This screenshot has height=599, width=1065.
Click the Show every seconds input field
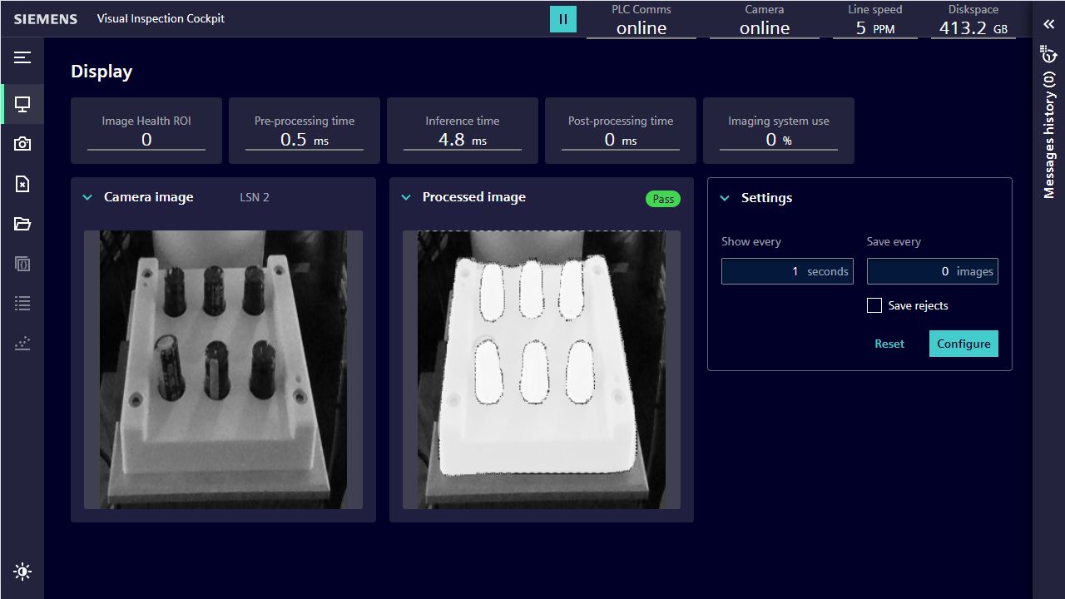787,270
